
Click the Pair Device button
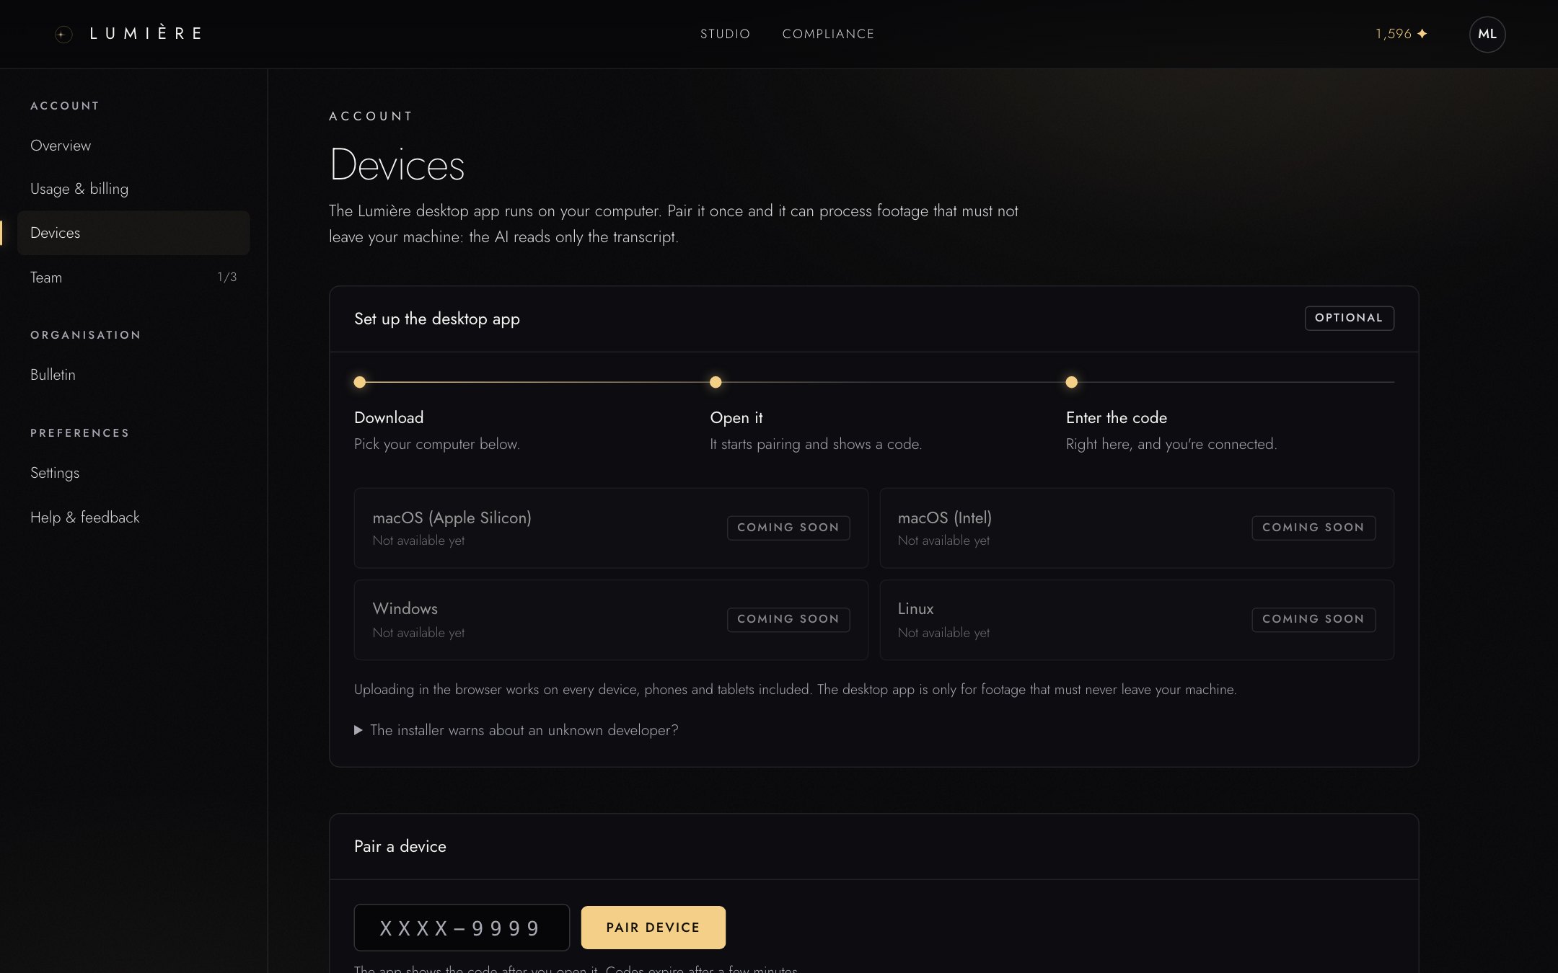tap(653, 928)
